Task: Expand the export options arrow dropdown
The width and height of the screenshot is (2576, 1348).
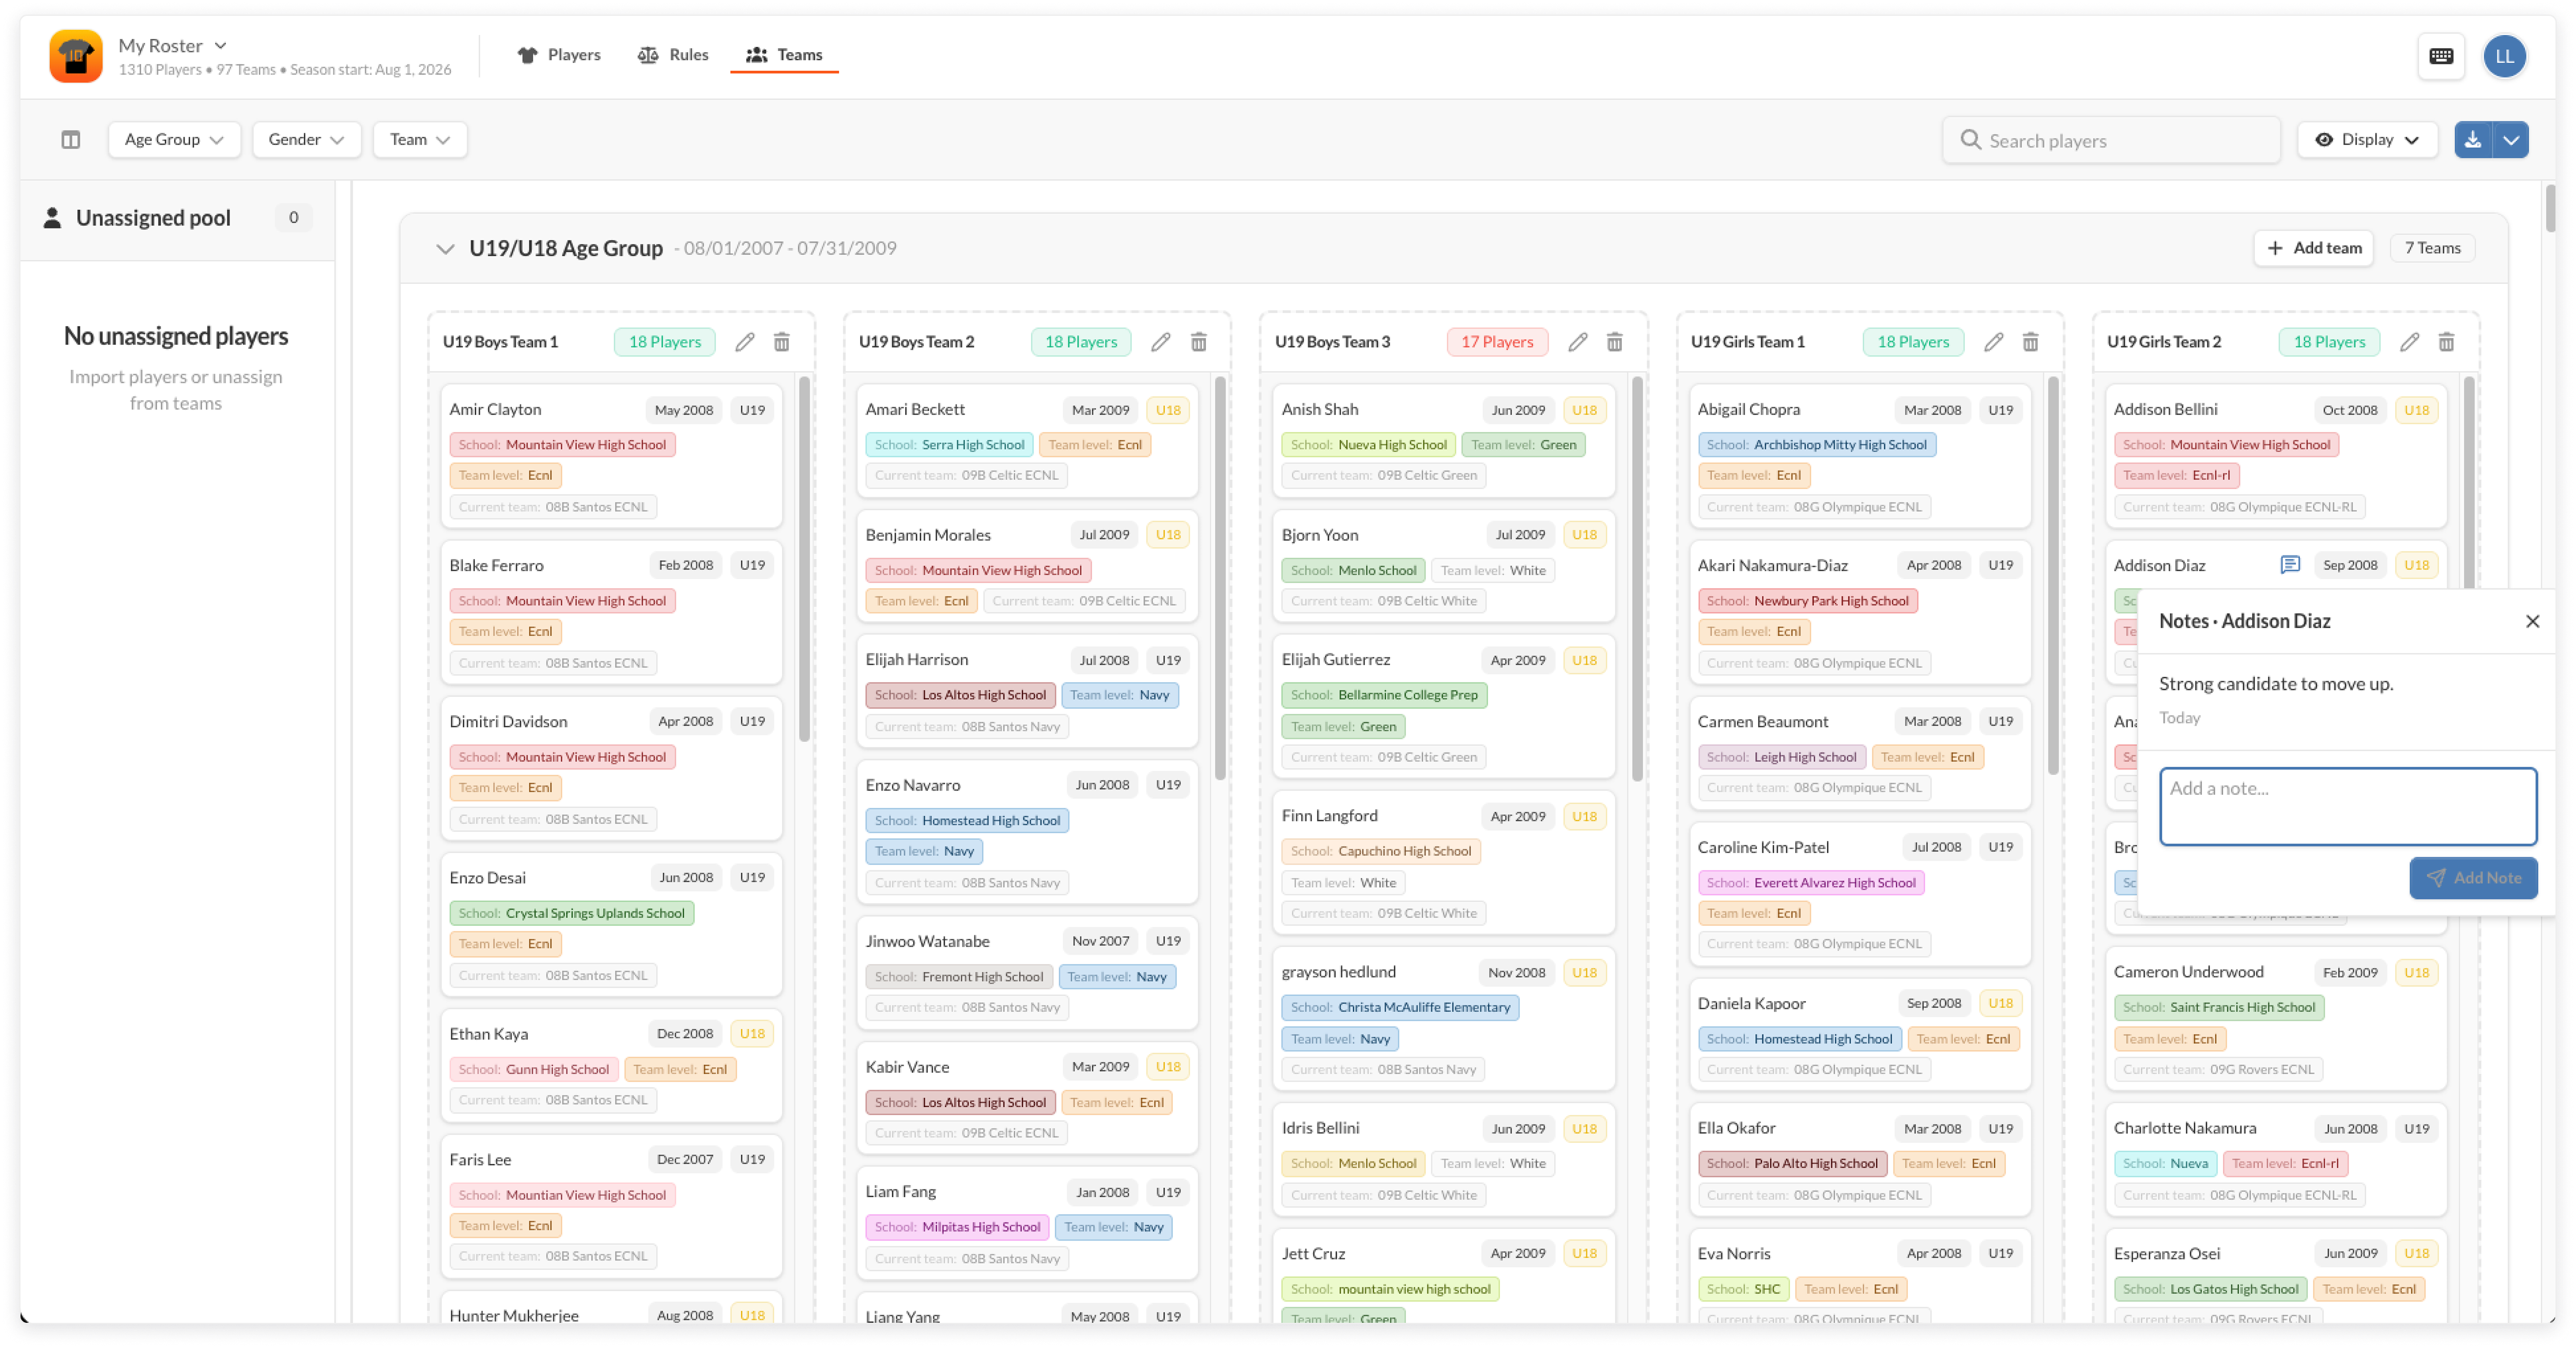Action: pyautogui.click(x=2511, y=140)
